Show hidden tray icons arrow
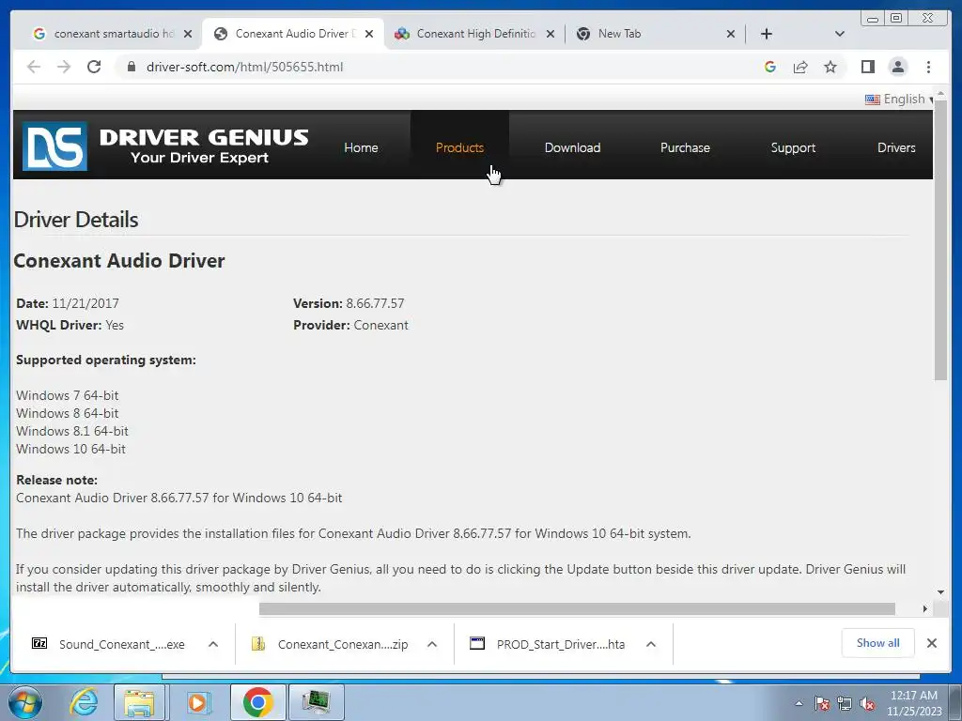 [x=799, y=704]
